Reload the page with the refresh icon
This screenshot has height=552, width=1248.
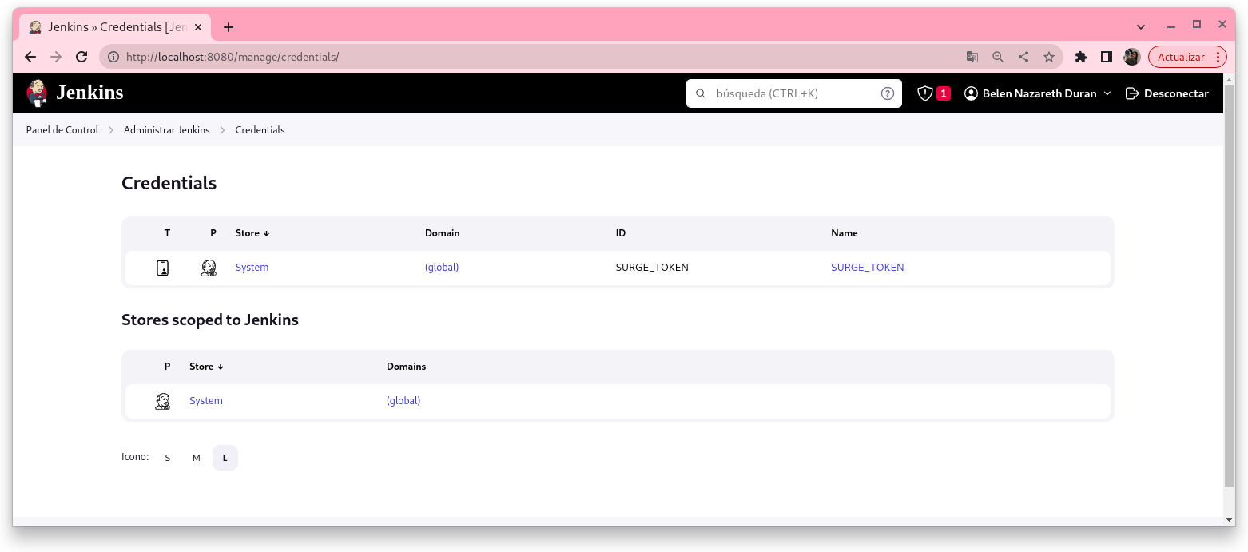(x=81, y=57)
